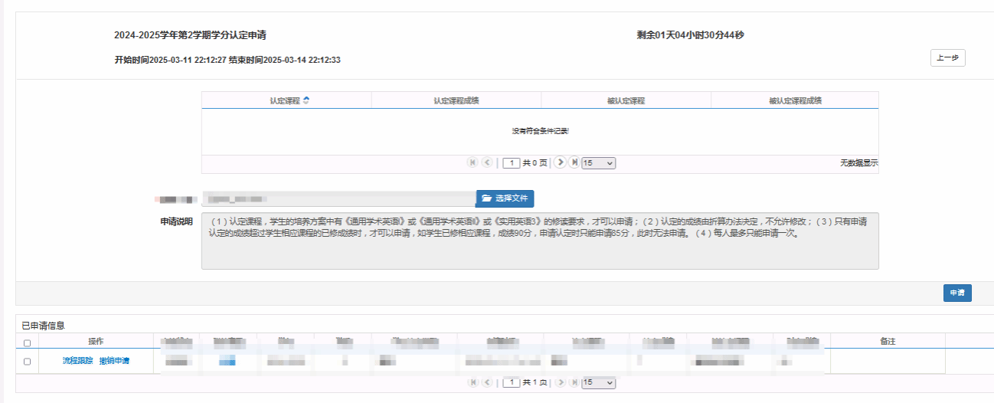Click previous page arrow in 认定课程 table pager

487,162
